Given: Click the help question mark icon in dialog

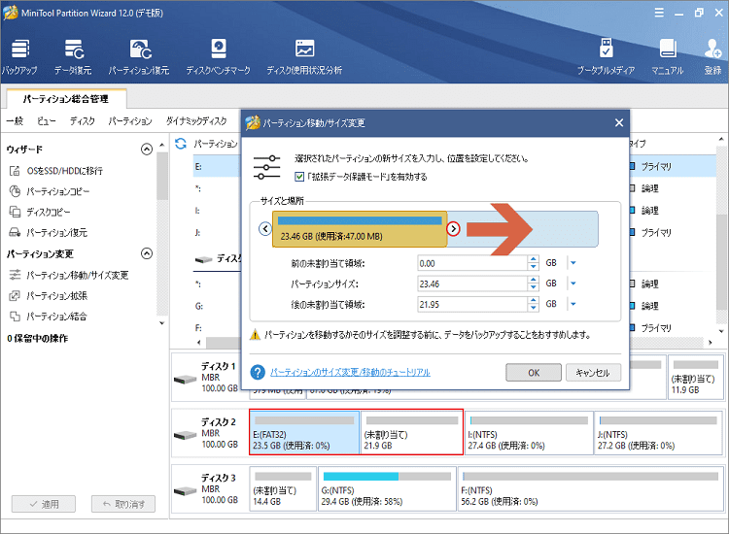Looking at the screenshot, I should pos(258,372).
